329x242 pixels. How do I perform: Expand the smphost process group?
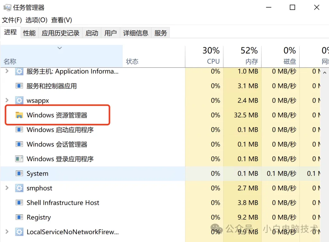click(7, 188)
